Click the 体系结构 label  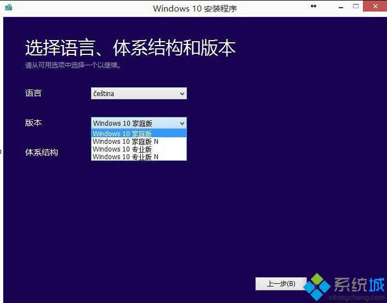[x=42, y=153]
